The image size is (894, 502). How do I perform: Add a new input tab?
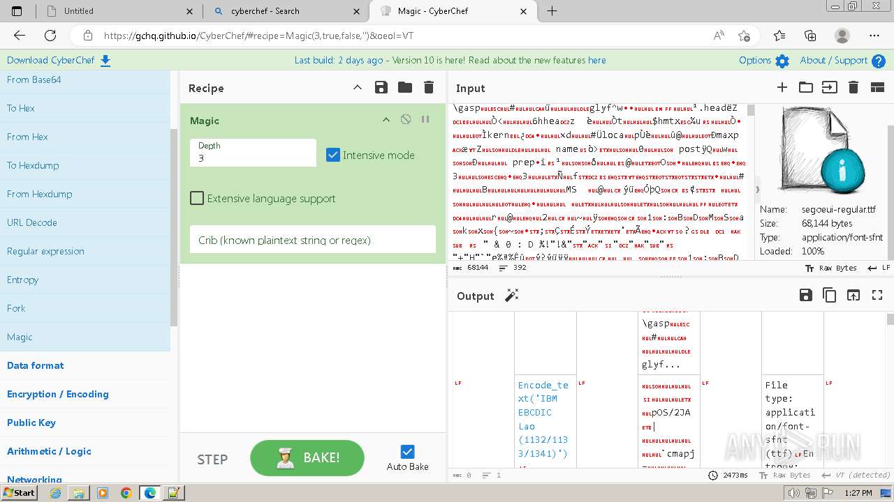(782, 87)
